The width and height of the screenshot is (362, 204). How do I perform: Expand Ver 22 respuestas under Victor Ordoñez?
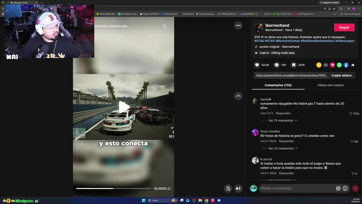[x=283, y=148]
